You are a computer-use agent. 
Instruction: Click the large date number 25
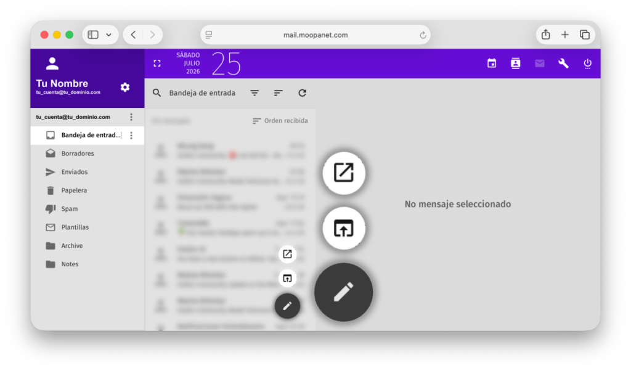[226, 63]
